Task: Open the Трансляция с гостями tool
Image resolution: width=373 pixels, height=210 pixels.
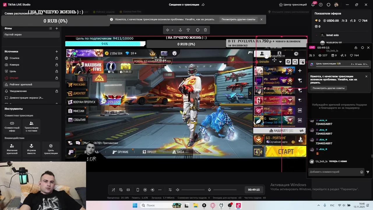Action: coord(31,126)
